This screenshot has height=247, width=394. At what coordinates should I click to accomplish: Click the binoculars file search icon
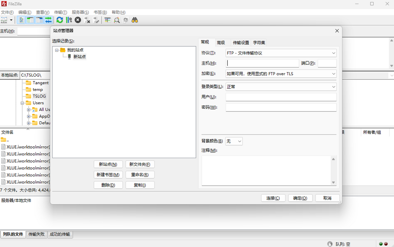(135, 20)
